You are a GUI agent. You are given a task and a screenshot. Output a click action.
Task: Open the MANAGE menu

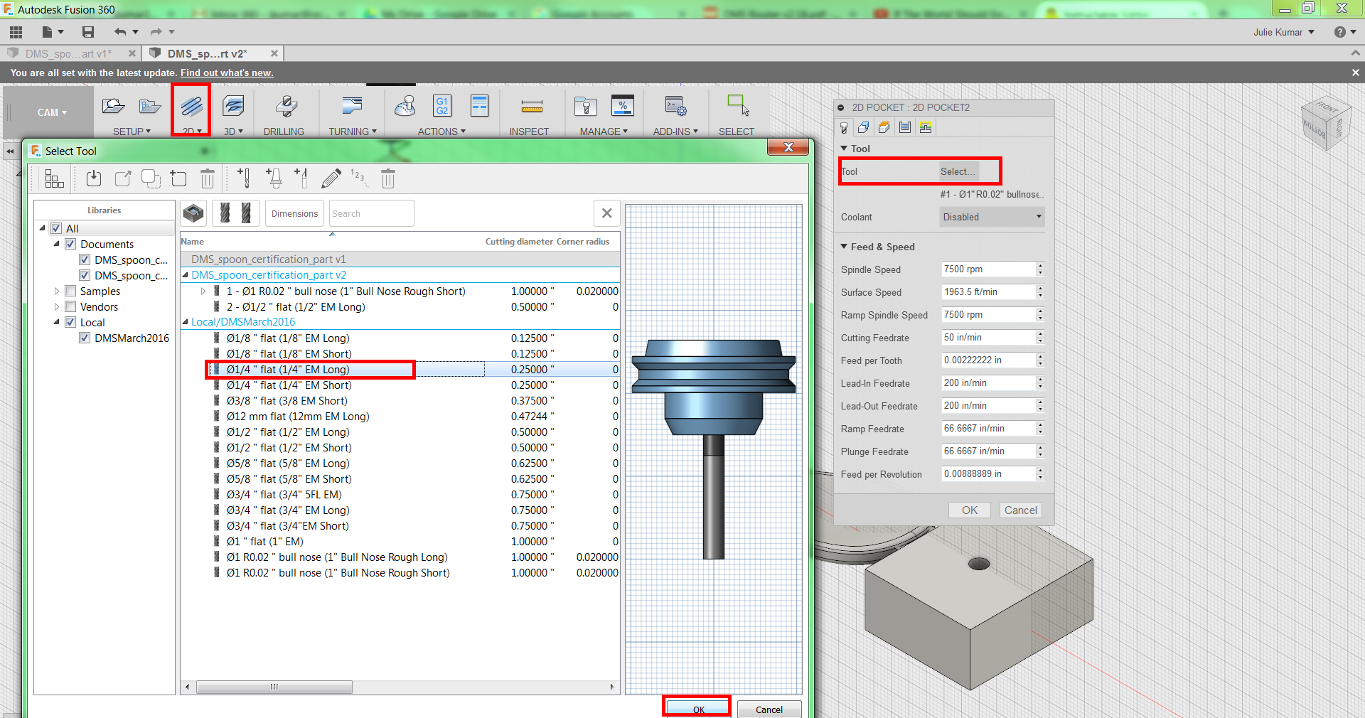click(604, 132)
